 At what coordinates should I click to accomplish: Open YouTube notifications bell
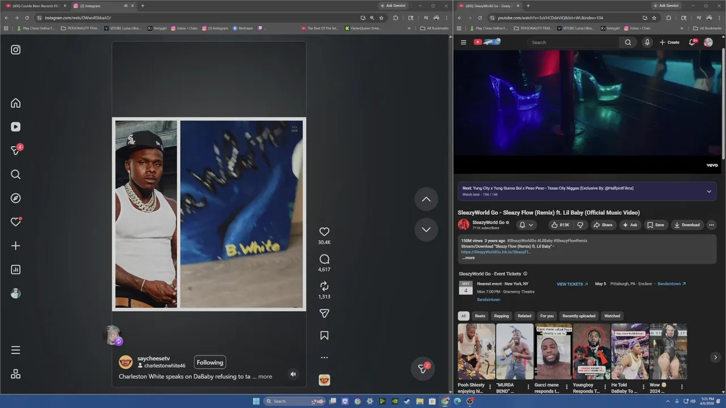click(x=692, y=42)
